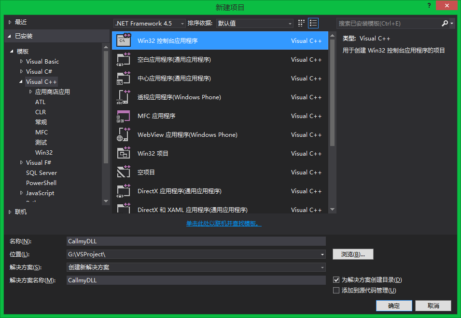Open the 解决方案 创建新解决方案 dropdown
Screen dimensions: 461x318
tap(196, 267)
